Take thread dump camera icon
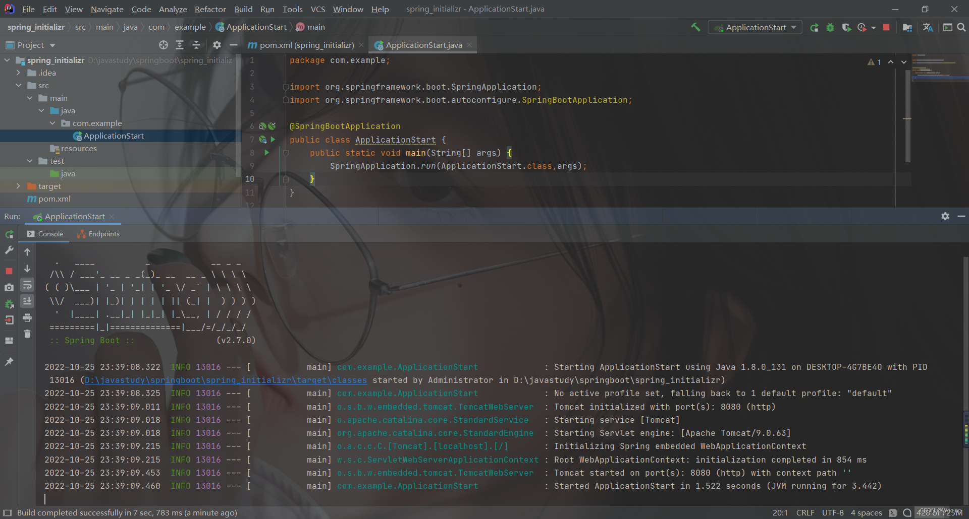Viewport: 969px width, 519px height. click(x=9, y=287)
